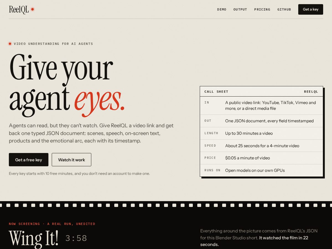This screenshot has width=332, height=249.
Task: Open the Demo nav link
Action: click(222, 9)
